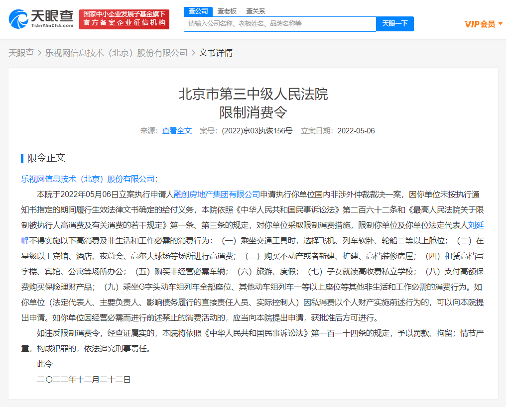The width and height of the screenshot is (506, 407).
Task: Click the title 北京市第三中级人民法院
Action: tap(253, 94)
